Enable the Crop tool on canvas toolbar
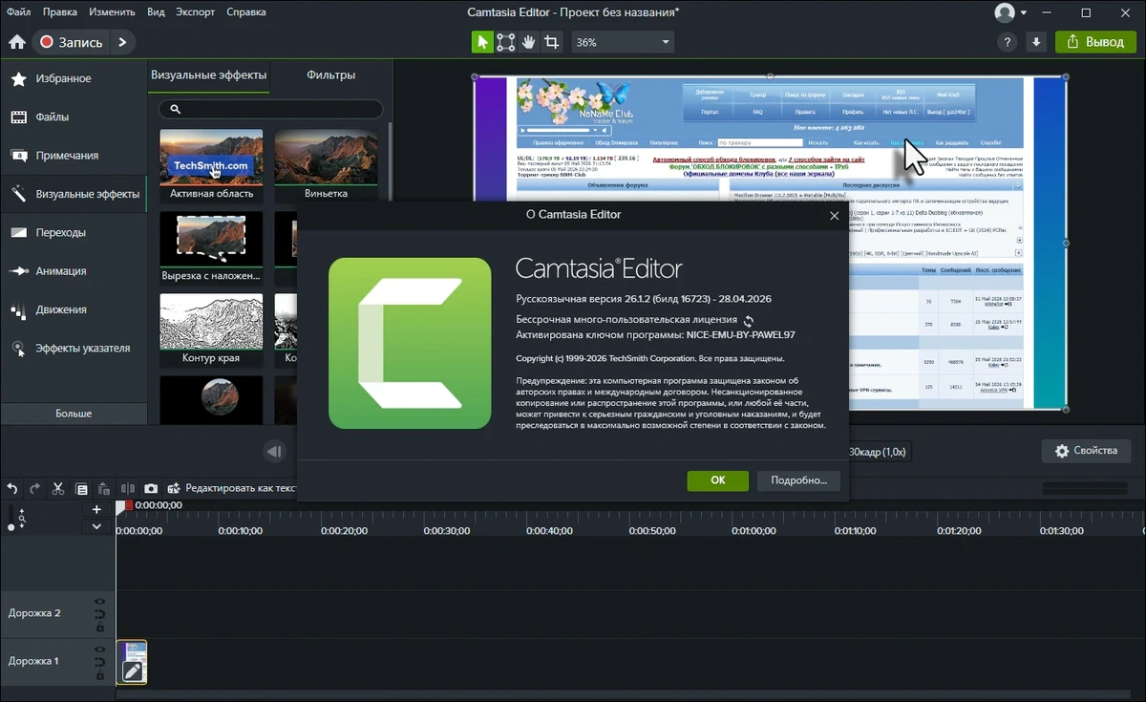Viewport: 1146px width, 702px height. 551,42
